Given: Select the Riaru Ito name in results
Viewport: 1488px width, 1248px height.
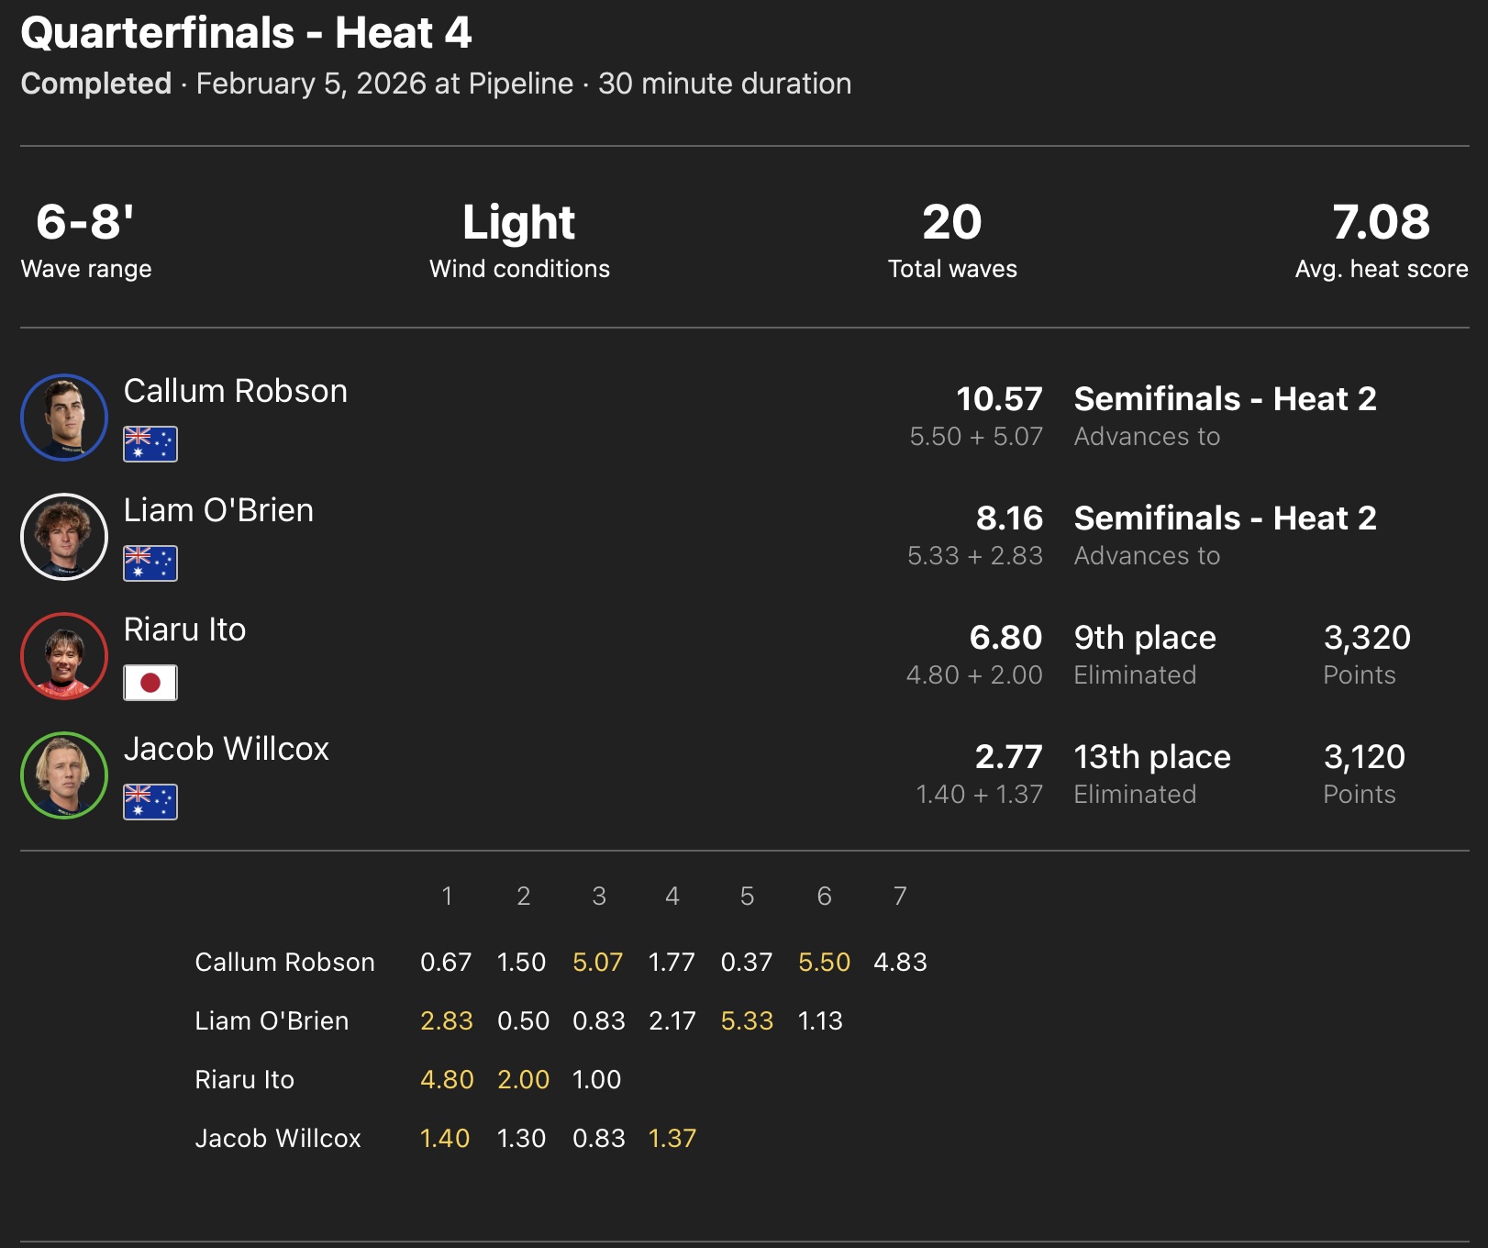Looking at the screenshot, I should [x=184, y=630].
